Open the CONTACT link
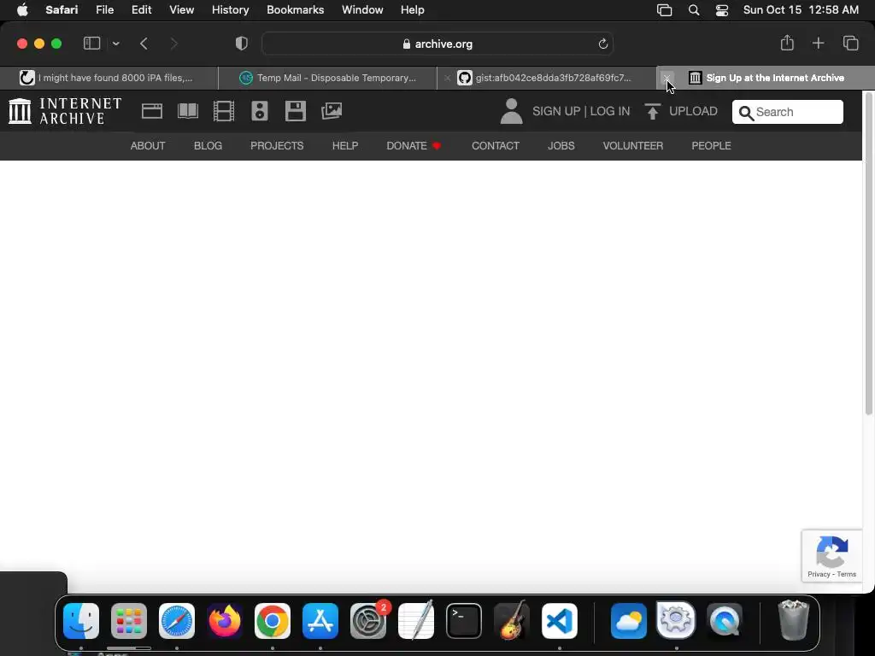This screenshot has height=656, width=875. 496,145
